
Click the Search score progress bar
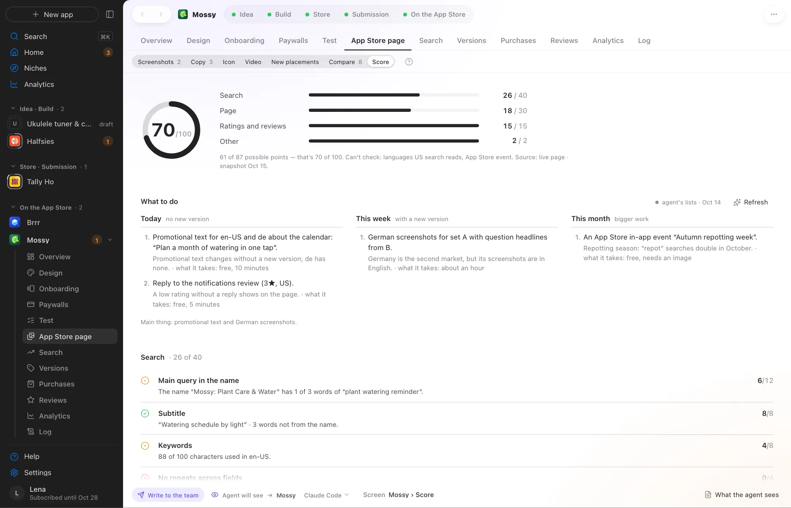[394, 95]
